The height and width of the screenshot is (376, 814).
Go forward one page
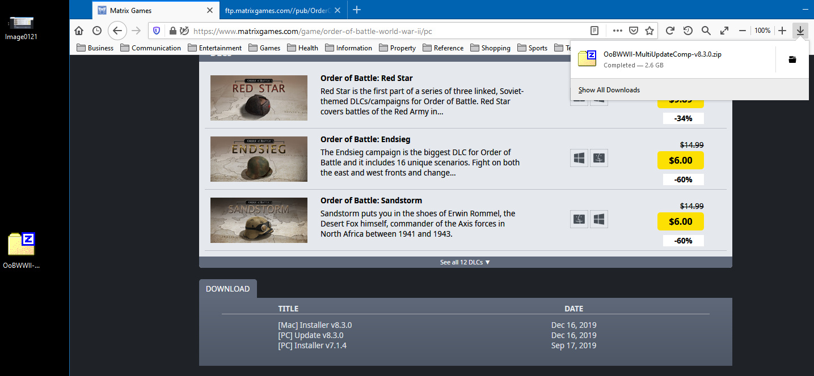[136, 31]
